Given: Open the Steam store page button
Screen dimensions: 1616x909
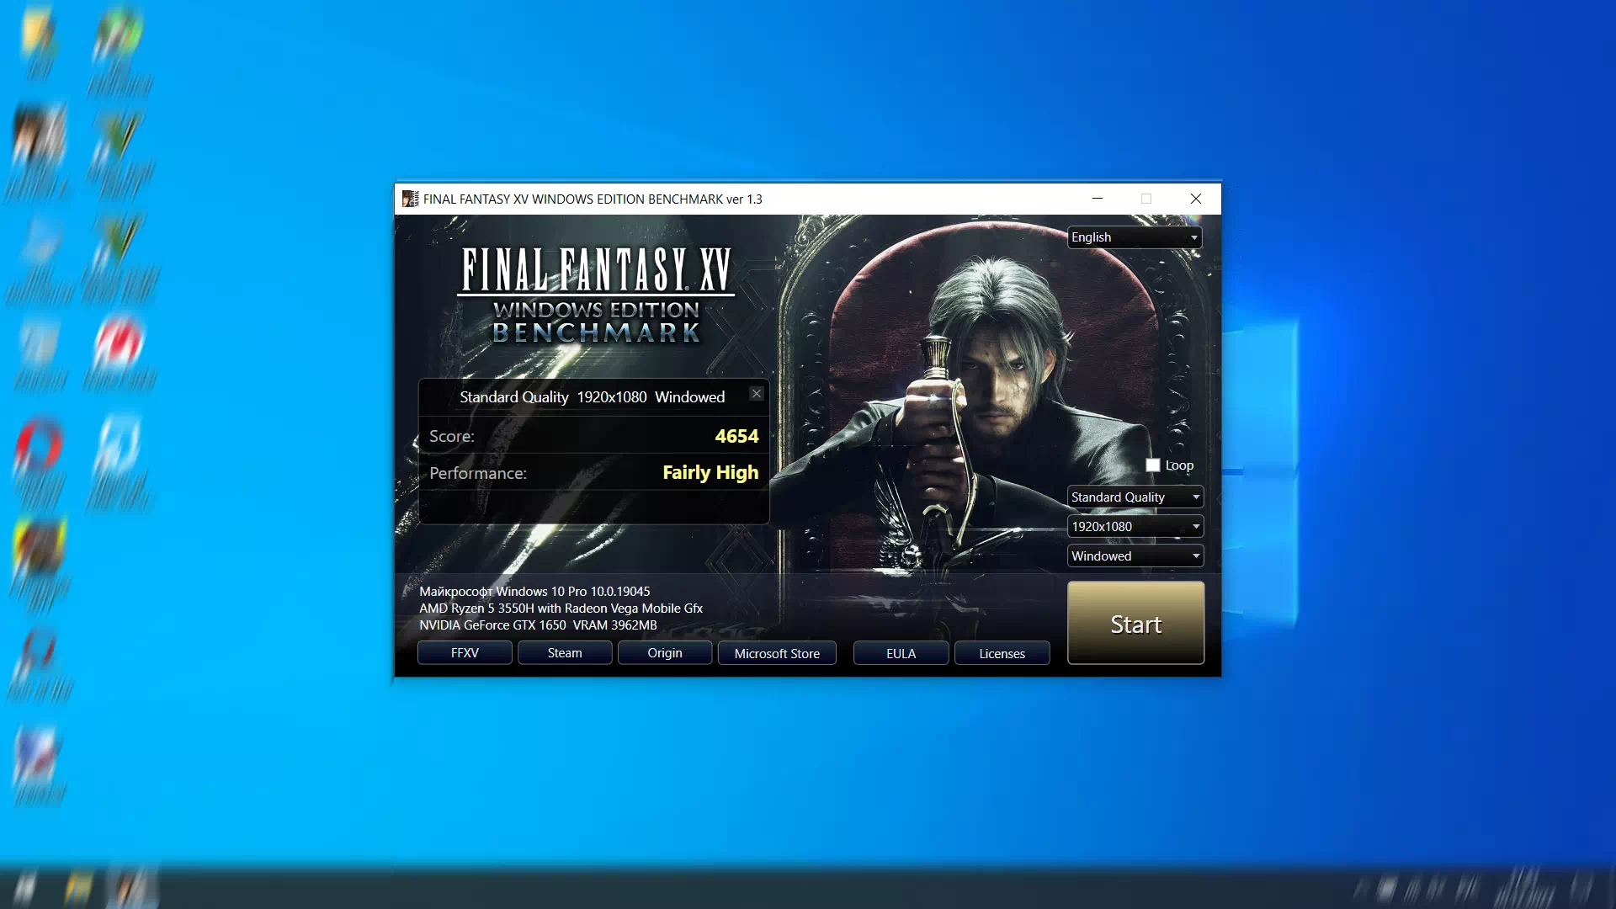Looking at the screenshot, I should tap(564, 652).
